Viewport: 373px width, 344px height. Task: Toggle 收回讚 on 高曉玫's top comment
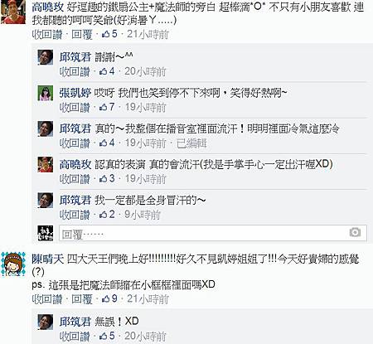(x=47, y=35)
